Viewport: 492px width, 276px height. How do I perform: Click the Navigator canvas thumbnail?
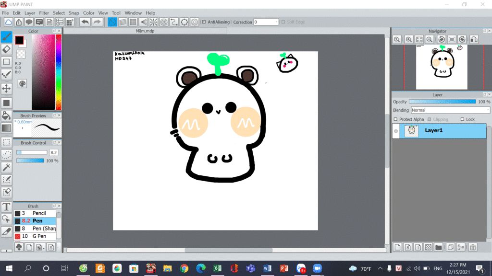(x=442, y=67)
